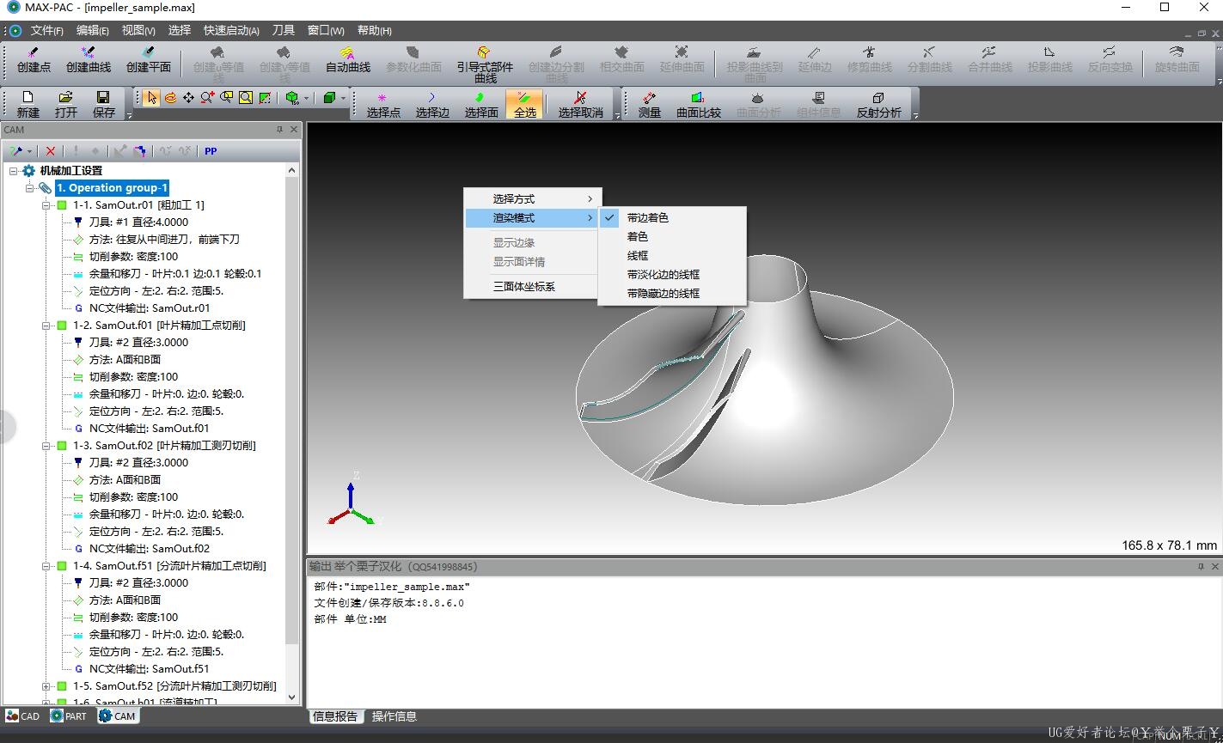The width and height of the screenshot is (1223, 743).
Task: Click the guided part curve (引导式部件曲线) tool
Action: click(485, 64)
